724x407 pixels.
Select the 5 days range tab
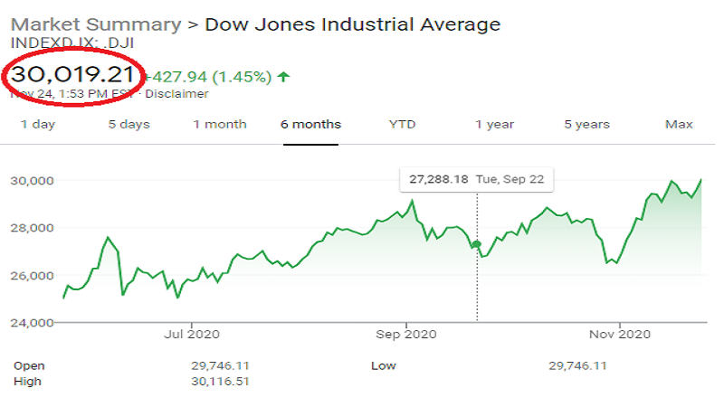[129, 124]
